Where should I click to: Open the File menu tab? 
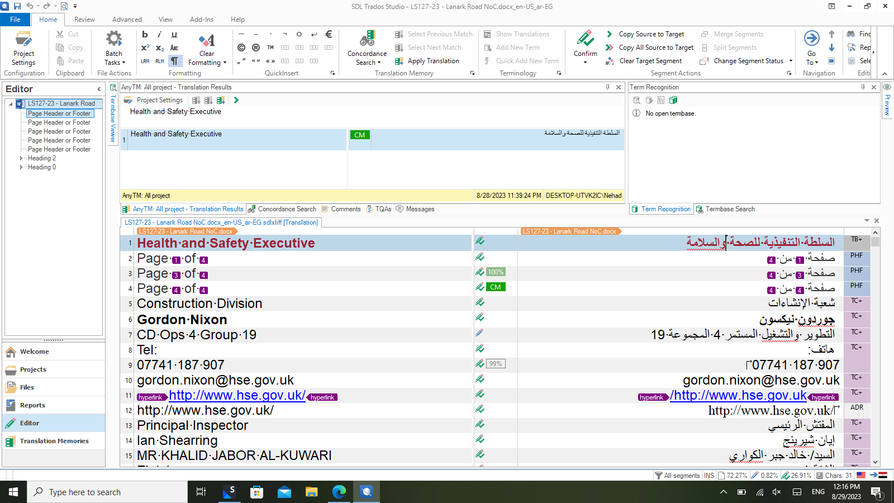click(x=15, y=19)
